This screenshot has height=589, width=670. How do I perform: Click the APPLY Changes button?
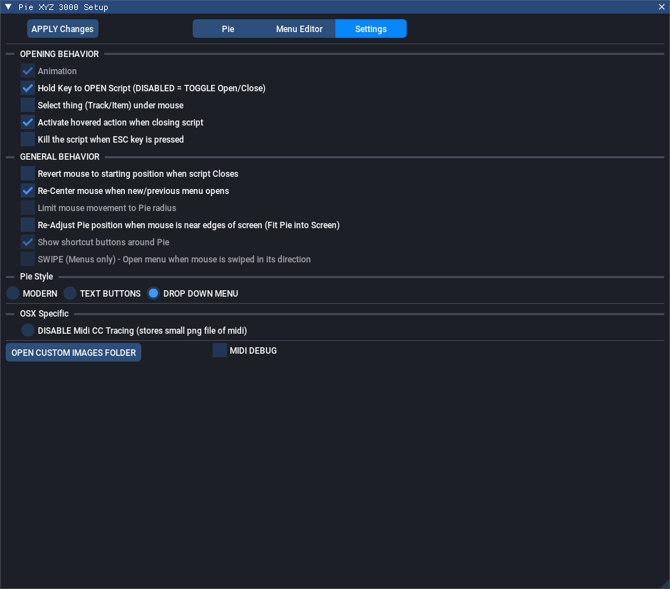click(x=62, y=29)
